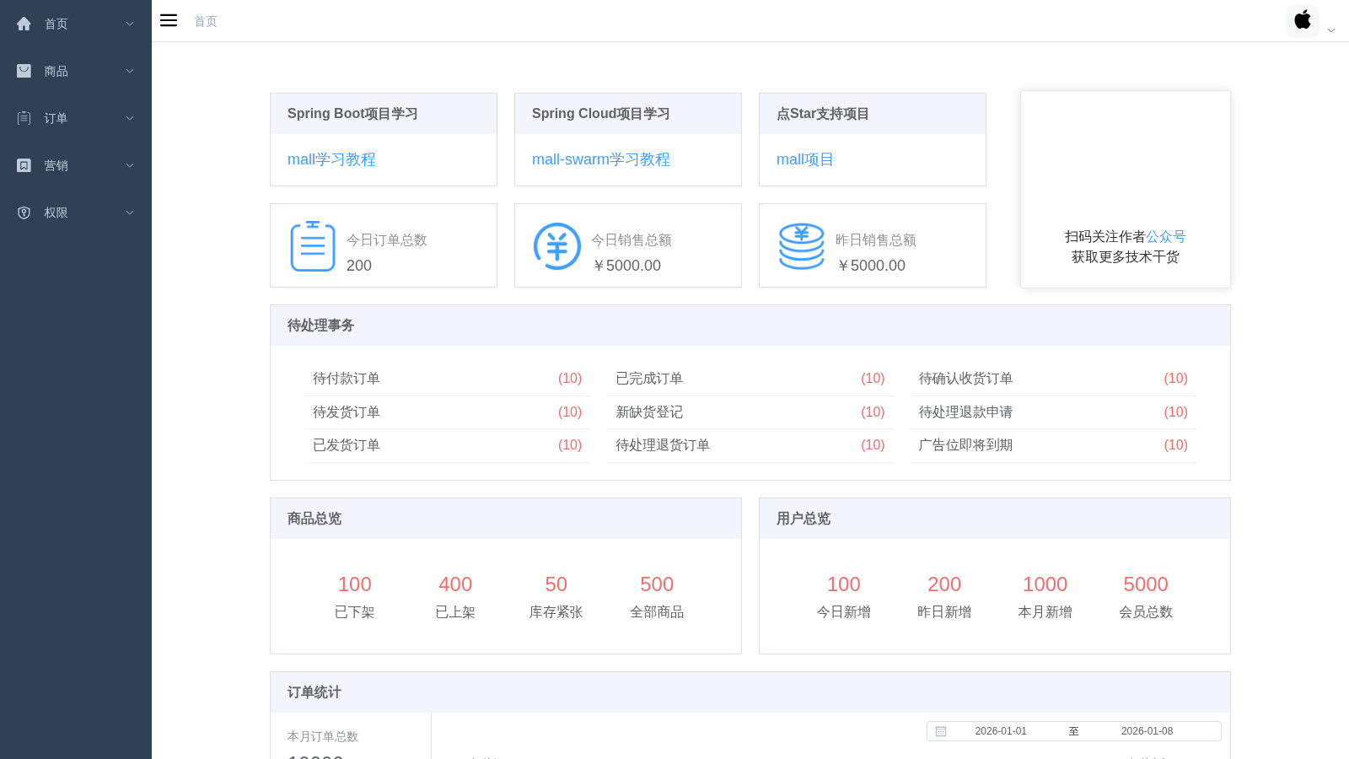Open the mall项目 link
Image resolution: width=1349 pixels, height=759 pixels.
tap(805, 159)
